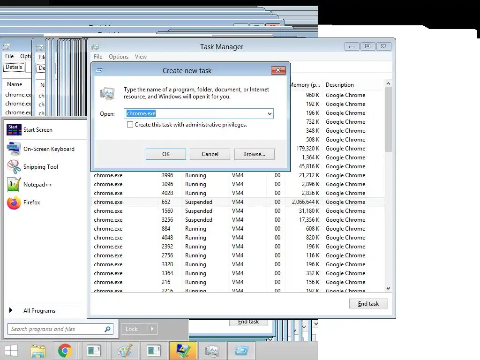Click the 45,816 K memory value
The height and width of the screenshot is (360, 480).
click(x=309, y=166)
